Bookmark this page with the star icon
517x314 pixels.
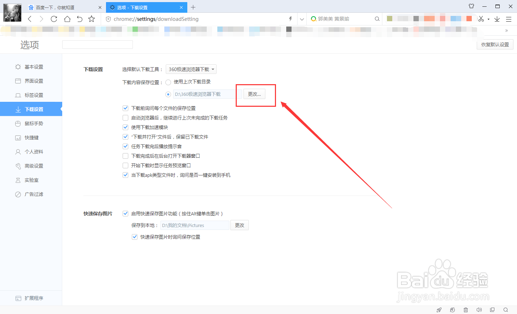tap(92, 19)
